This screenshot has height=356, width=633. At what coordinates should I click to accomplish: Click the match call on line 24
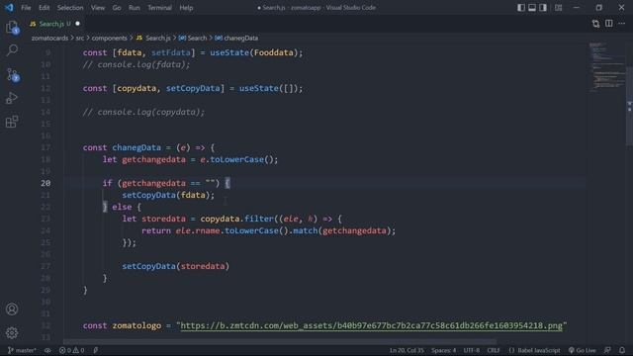pyautogui.click(x=305, y=230)
